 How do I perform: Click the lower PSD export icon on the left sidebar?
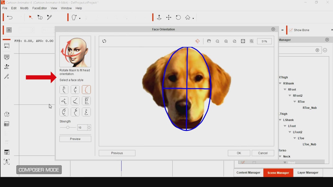(7, 152)
